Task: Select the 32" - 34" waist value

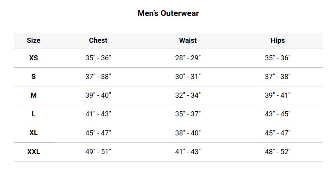Action: click(x=188, y=95)
